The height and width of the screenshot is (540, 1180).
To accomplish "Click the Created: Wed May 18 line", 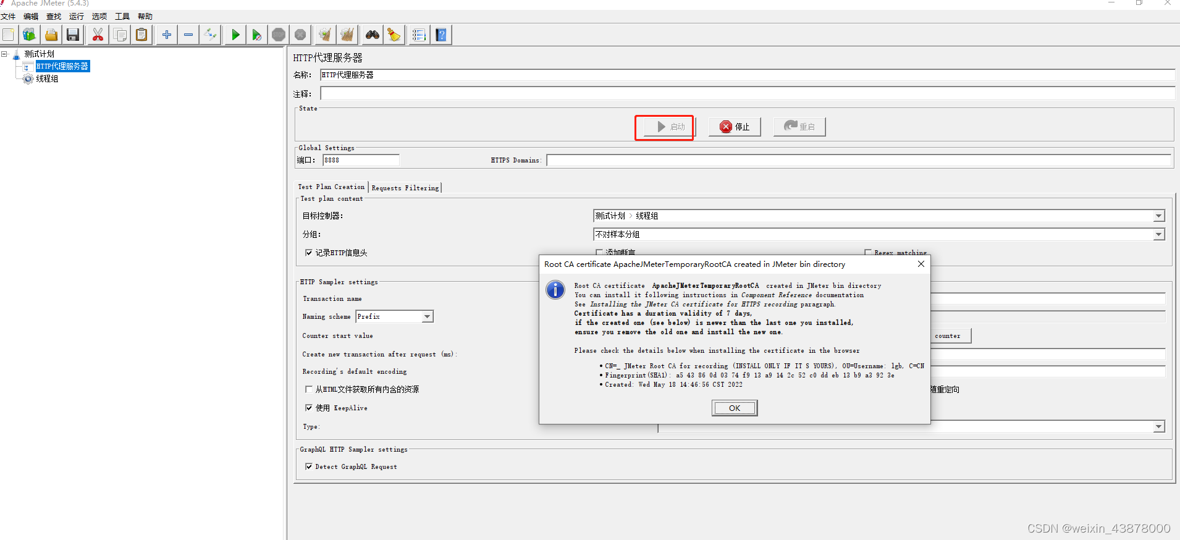I will (673, 384).
